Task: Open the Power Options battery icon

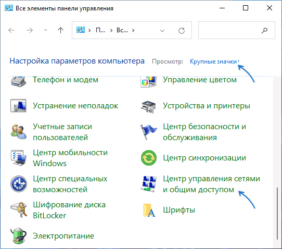Action: pos(19,235)
